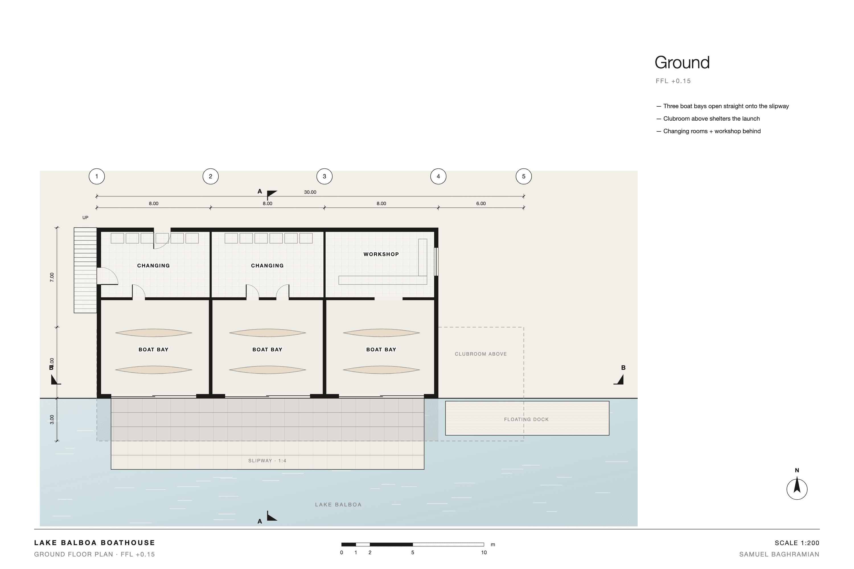Select the right-hand section B marker
The width and height of the screenshot is (854, 569).
[x=619, y=379]
